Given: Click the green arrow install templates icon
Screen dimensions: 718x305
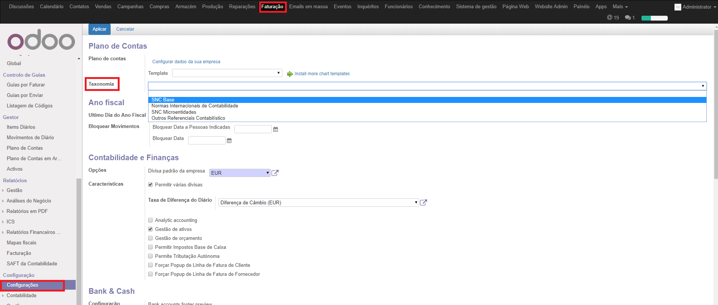Looking at the screenshot, I should click(x=290, y=74).
